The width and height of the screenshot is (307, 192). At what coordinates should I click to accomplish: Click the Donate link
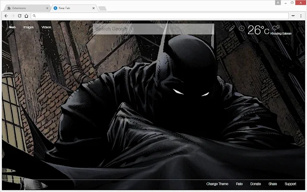pyautogui.click(x=256, y=184)
